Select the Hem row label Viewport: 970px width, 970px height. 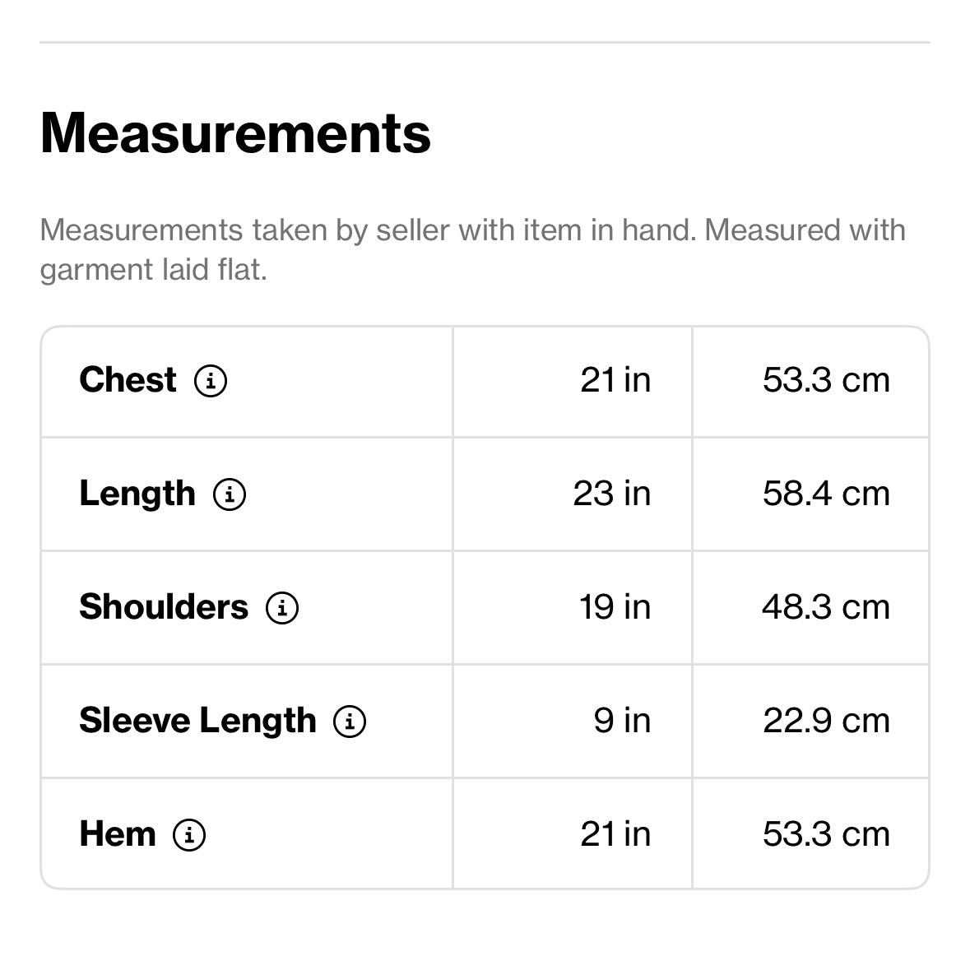click(118, 834)
